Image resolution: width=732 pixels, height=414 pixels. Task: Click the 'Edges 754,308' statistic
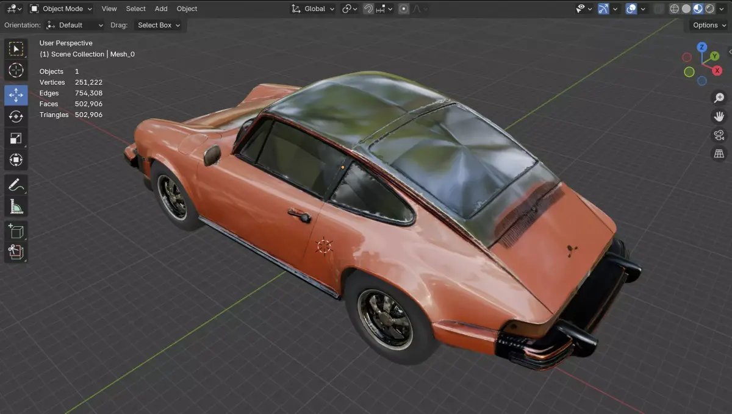click(x=71, y=93)
